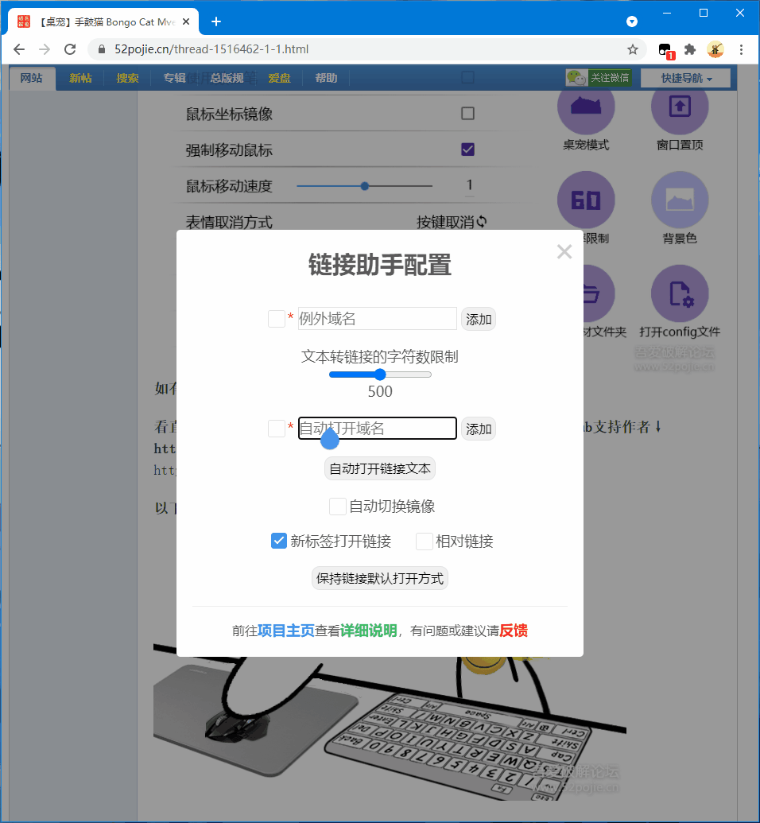Expand browser extensions puzzle menu
This screenshot has height=823, width=760.
(x=690, y=49)
